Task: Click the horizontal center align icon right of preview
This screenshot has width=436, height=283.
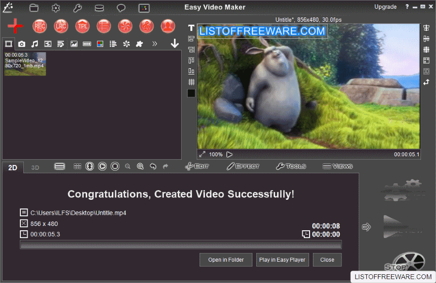Action: (x=426, y=28)
